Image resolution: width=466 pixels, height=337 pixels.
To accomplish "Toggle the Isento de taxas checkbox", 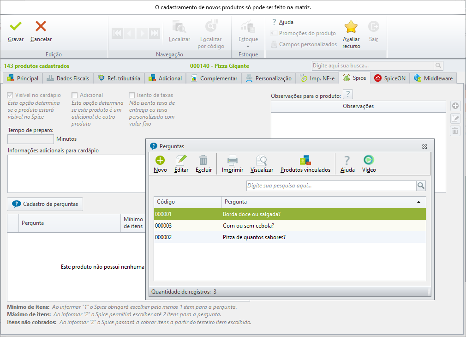I will point(131,95).
